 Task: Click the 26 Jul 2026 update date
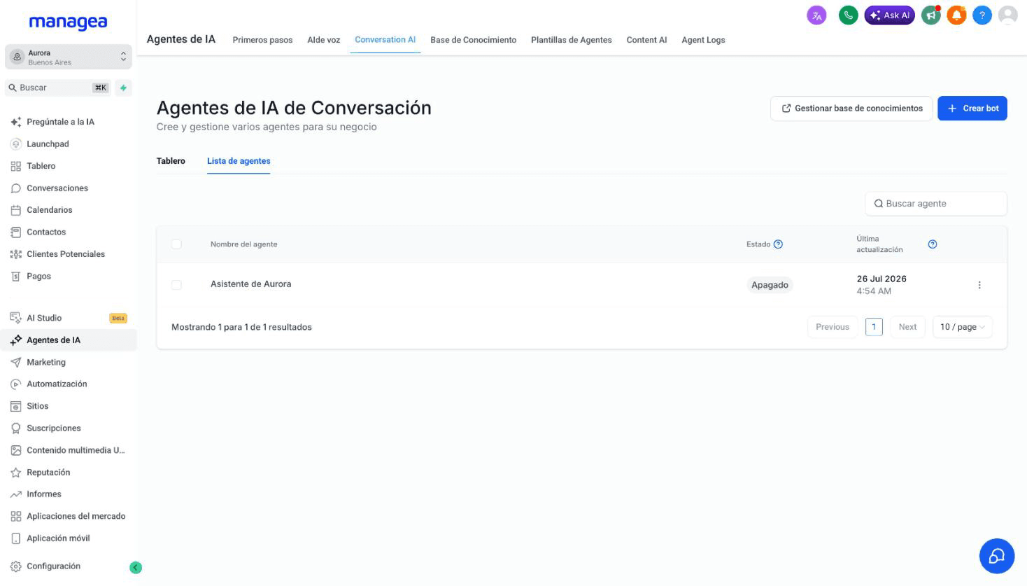[x=881, y=279]
